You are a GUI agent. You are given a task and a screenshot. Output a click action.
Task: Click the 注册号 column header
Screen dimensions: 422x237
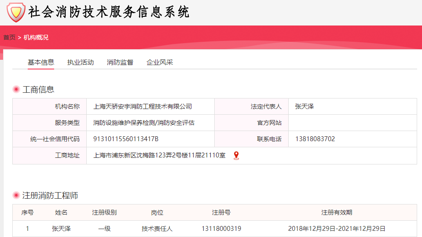[x=221, y=212]
